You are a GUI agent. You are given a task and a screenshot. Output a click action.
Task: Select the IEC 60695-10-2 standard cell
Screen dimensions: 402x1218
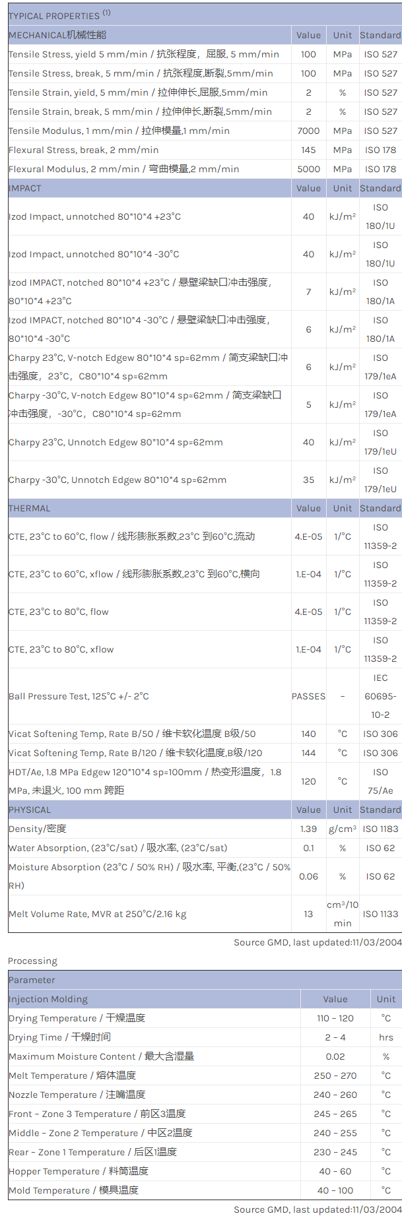pos(380,696)
